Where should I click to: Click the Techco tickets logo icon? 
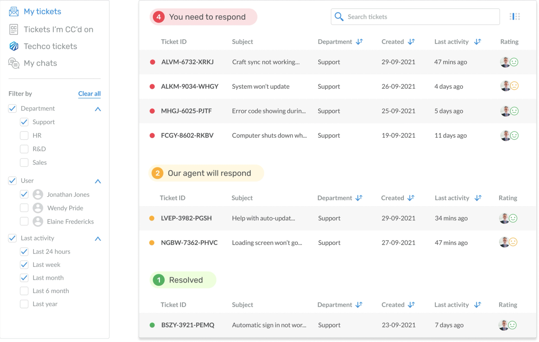point(14,46)
